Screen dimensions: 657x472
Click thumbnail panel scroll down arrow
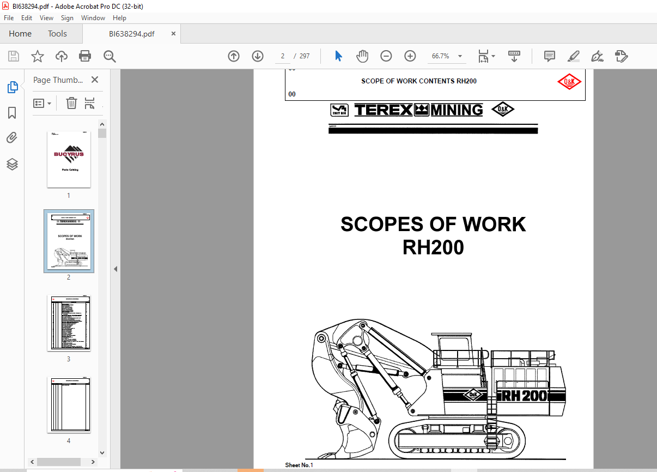tap(102, 452)
